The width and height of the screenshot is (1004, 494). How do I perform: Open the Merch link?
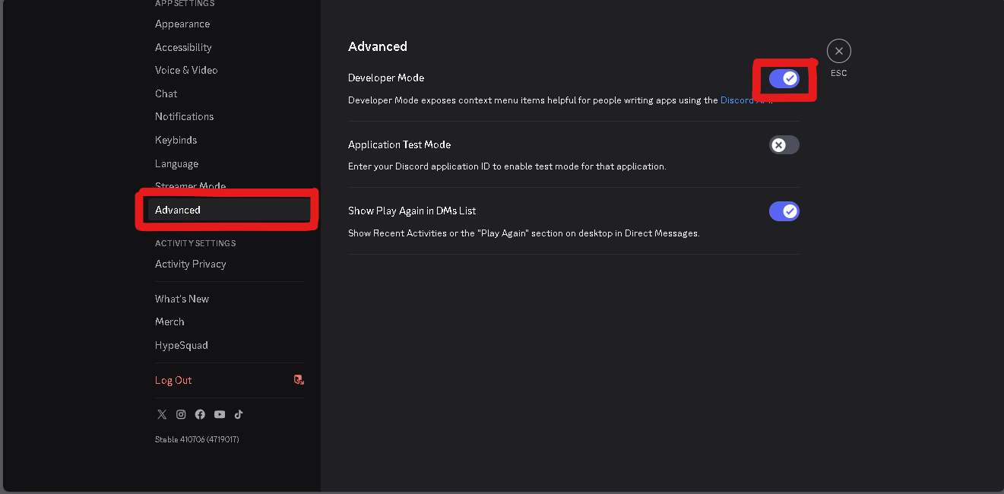click(169, 321)
